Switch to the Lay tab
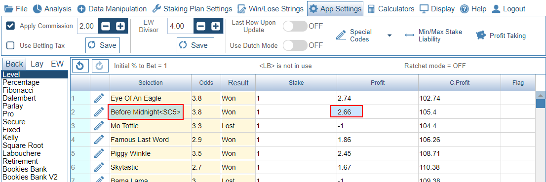Image resolution: width=546 pixels, height=182 pixels. click(37, 64)
